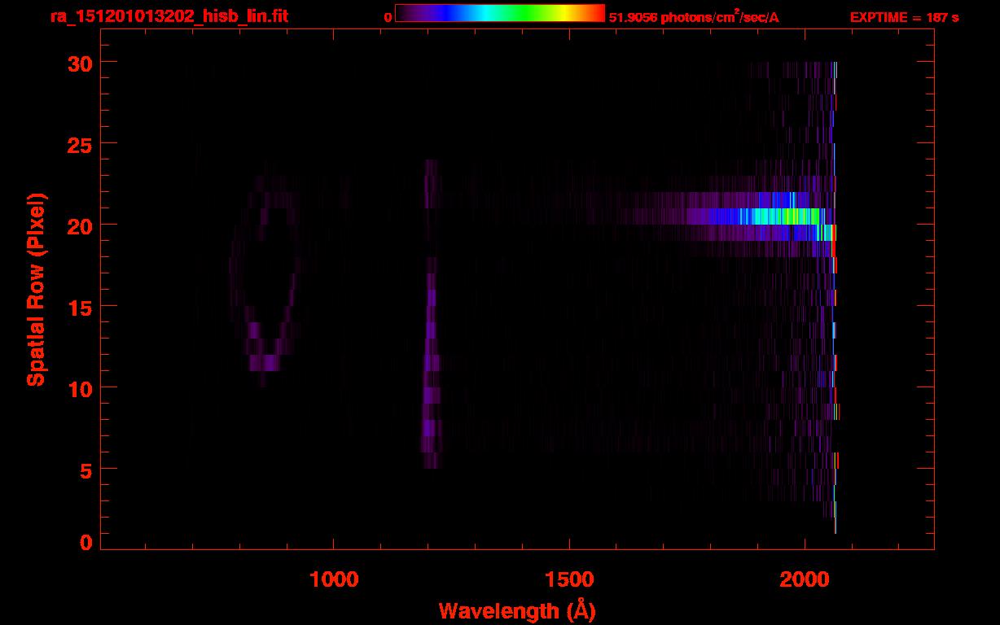Viewport: 1000px width, 625px height.
Task: Click the y-axis label 25
Action: click(81, 143)
